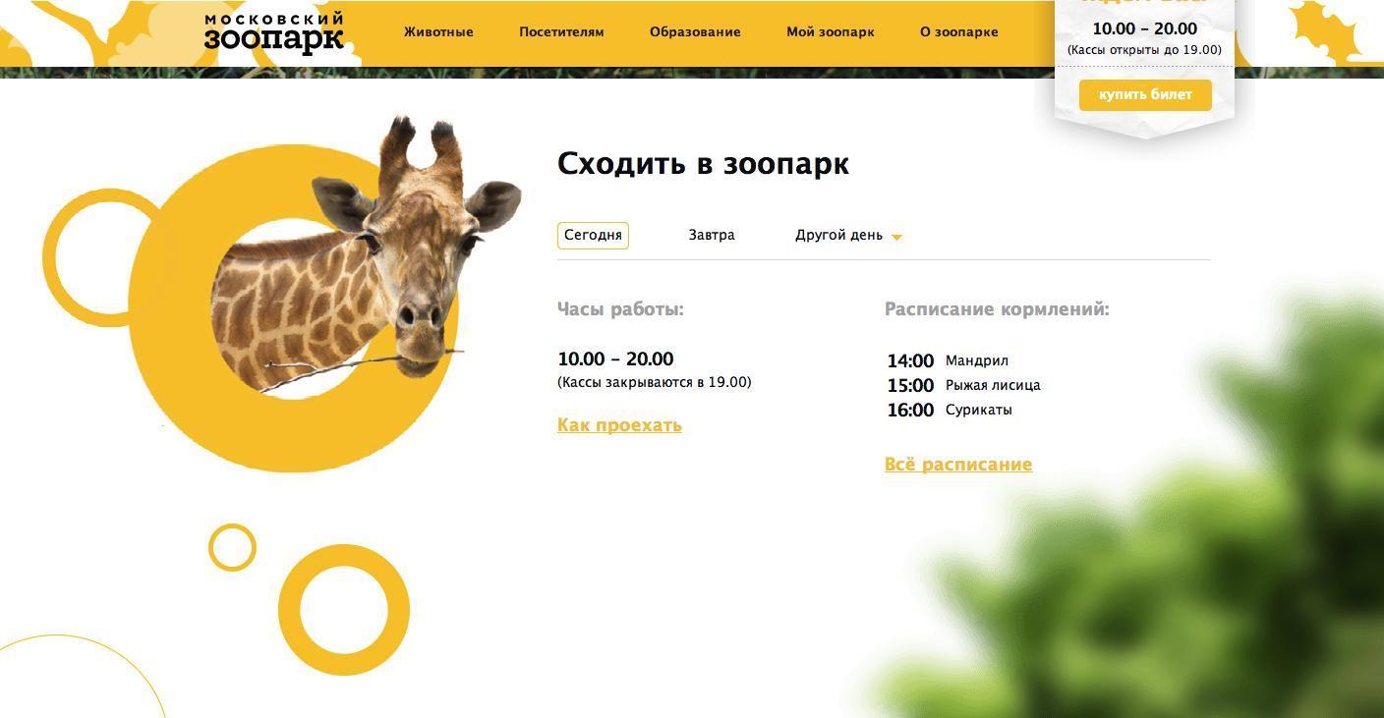Select the 14:00 Мандрил feeding entry
1384x718 pixels.
pos(948,360)
